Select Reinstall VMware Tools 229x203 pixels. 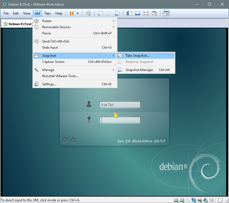click(75, 76)
